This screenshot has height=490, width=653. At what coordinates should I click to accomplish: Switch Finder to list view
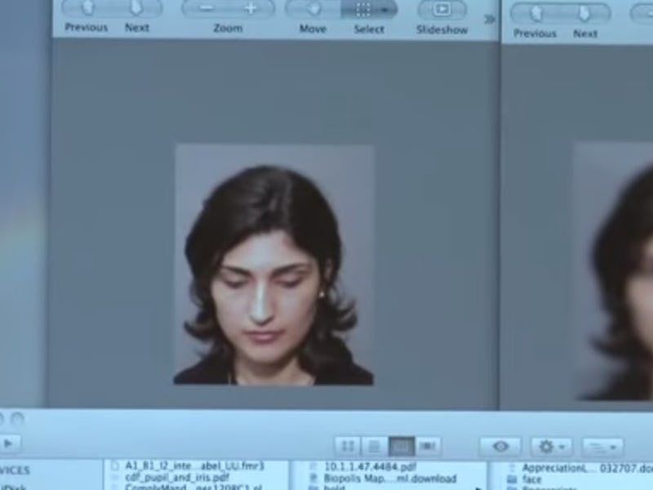[x=374, y=446]
